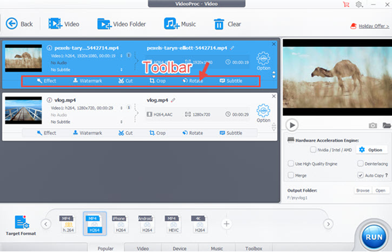Open the Holiday Offer link

[x=374, y=26]
